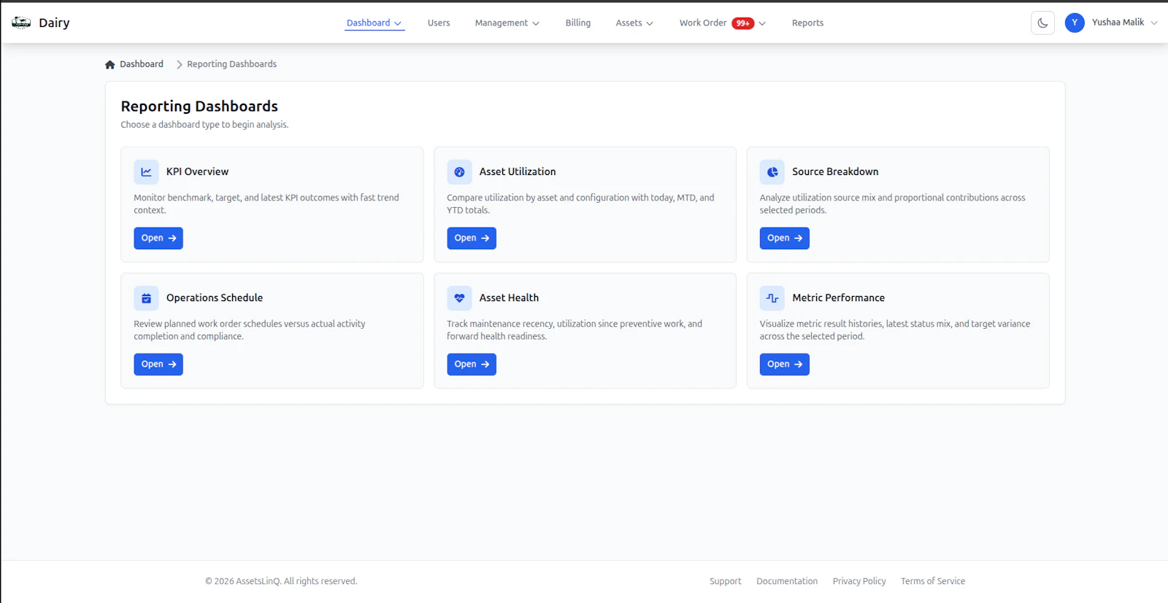Go to the Billing menu item

point(578,23)
